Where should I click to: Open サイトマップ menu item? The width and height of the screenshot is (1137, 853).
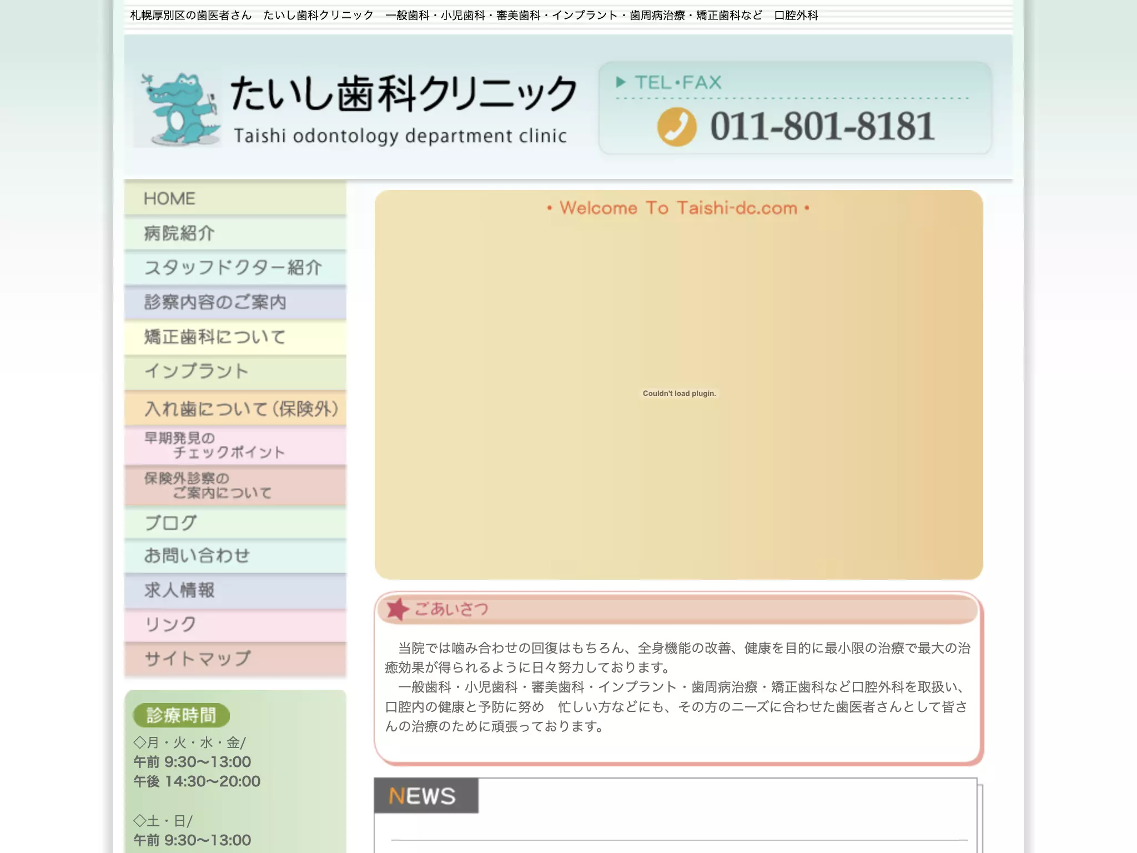[235, 659]
